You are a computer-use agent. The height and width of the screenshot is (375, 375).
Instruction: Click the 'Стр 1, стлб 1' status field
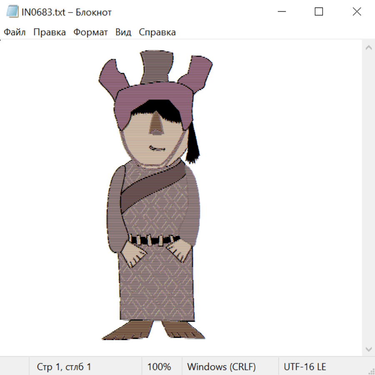coord(64,367)
